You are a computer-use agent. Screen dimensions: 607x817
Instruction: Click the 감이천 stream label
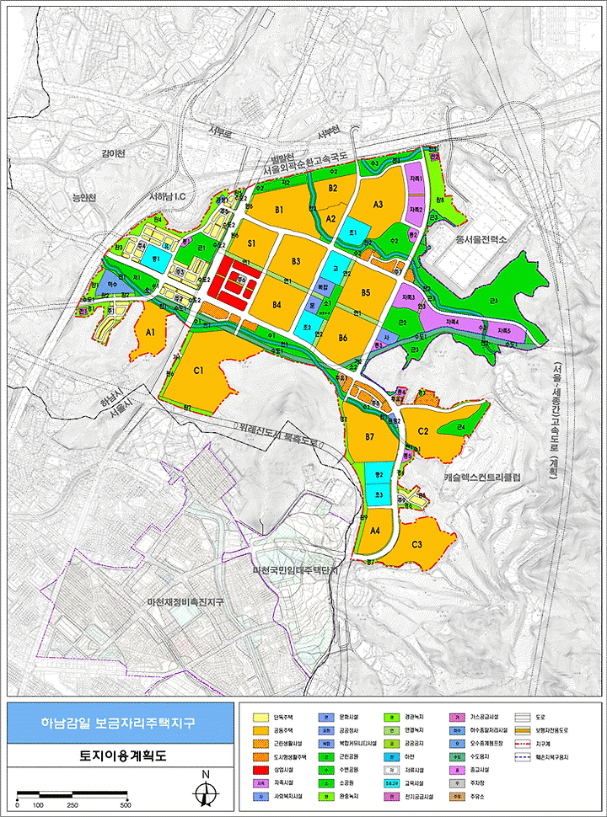[x=114, y=154]
